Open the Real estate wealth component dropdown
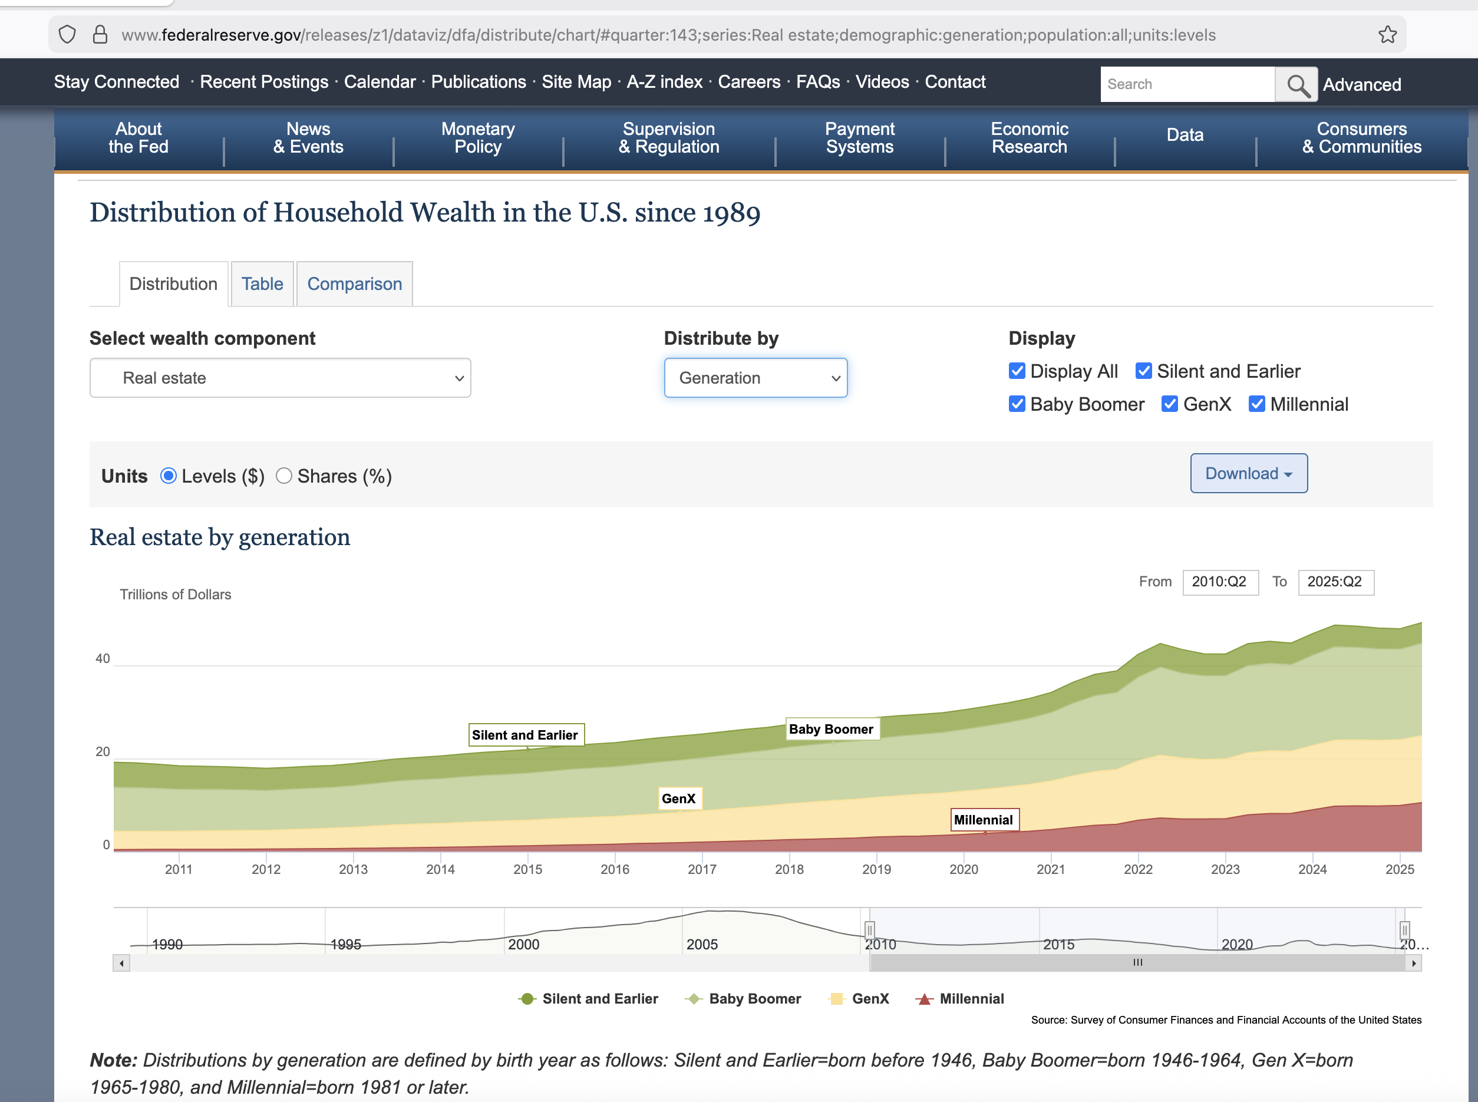The width and height of the screenshot is (1478, 1102). (x=280, y=378)
